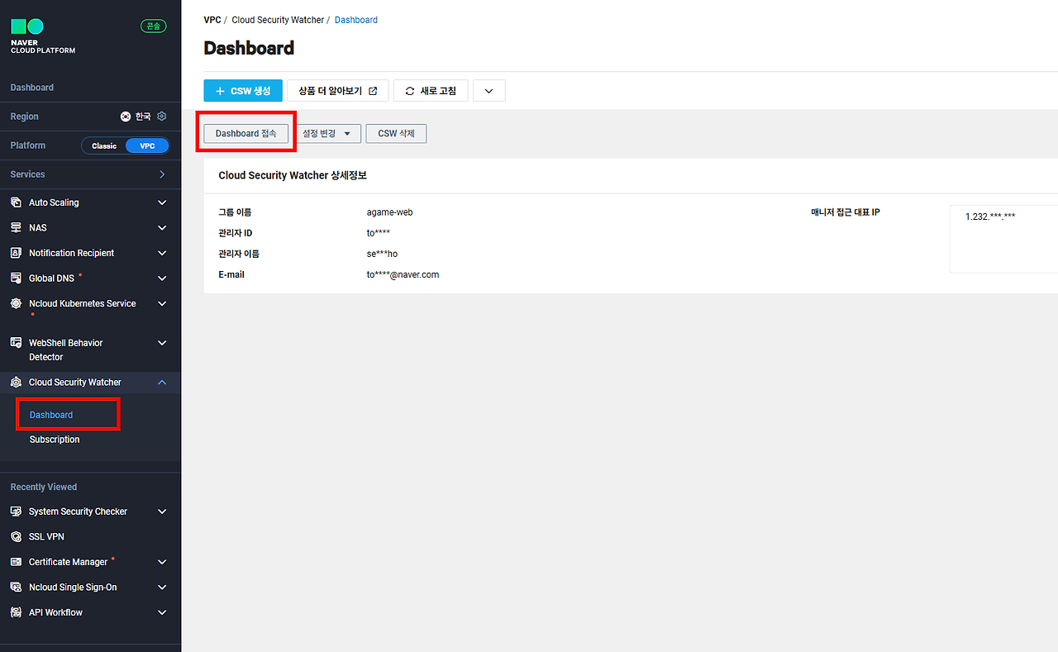Expand the Notification Recipient chevron

pyautogui.click(x=162, y=253)
